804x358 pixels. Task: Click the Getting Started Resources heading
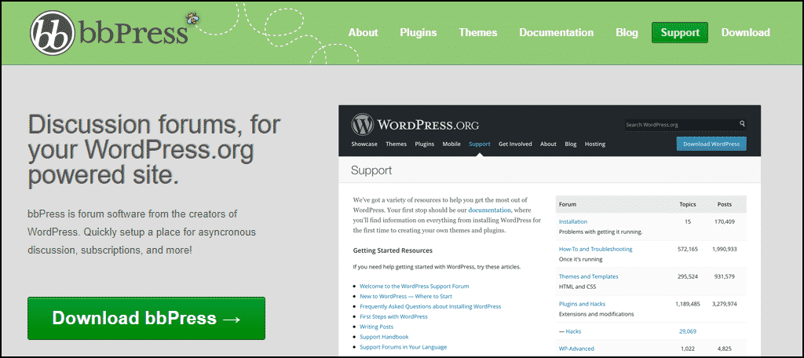[393, 250]
